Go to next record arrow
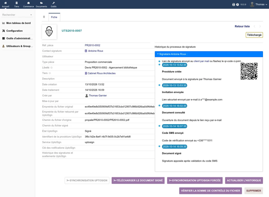This screenshot has height=197, width=269. 260,26
